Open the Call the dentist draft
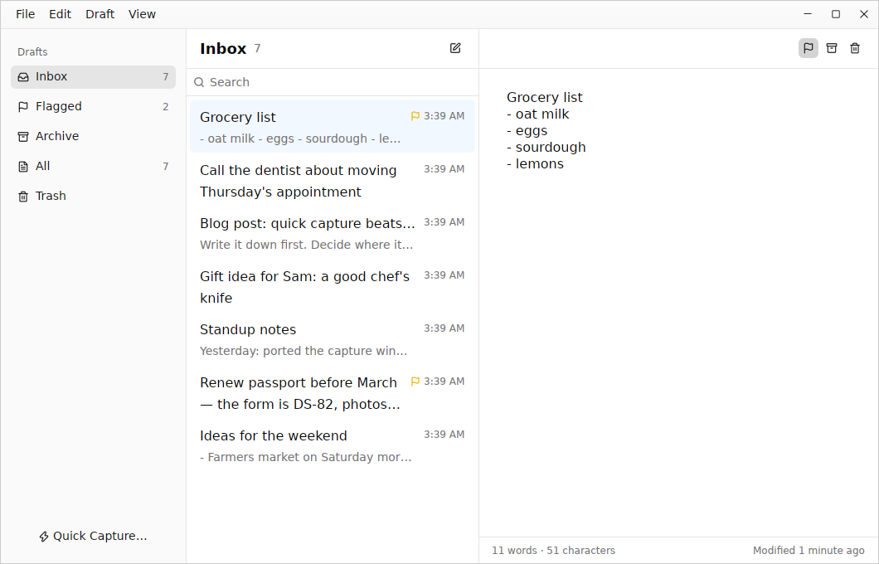This screenshot has height=564, width=879. tap(333, 181)
